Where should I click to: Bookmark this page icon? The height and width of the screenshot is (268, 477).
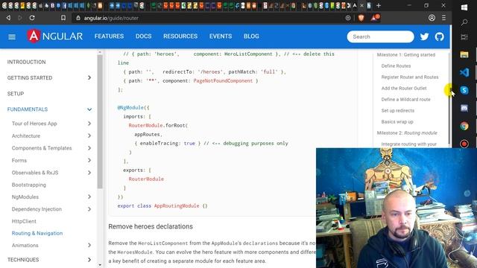pyautogui.click(x=63, y=18)
